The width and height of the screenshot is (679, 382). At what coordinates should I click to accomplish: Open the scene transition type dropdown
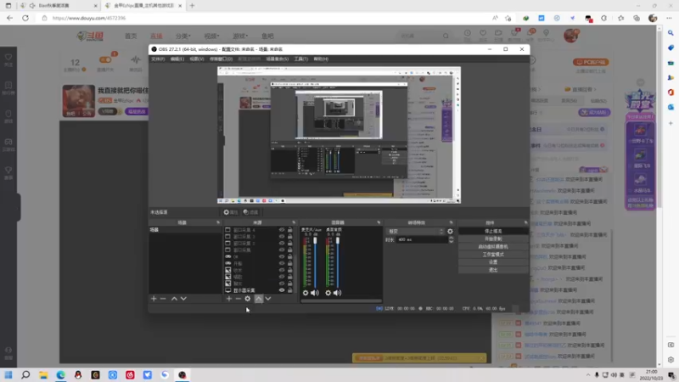[415, 231]
